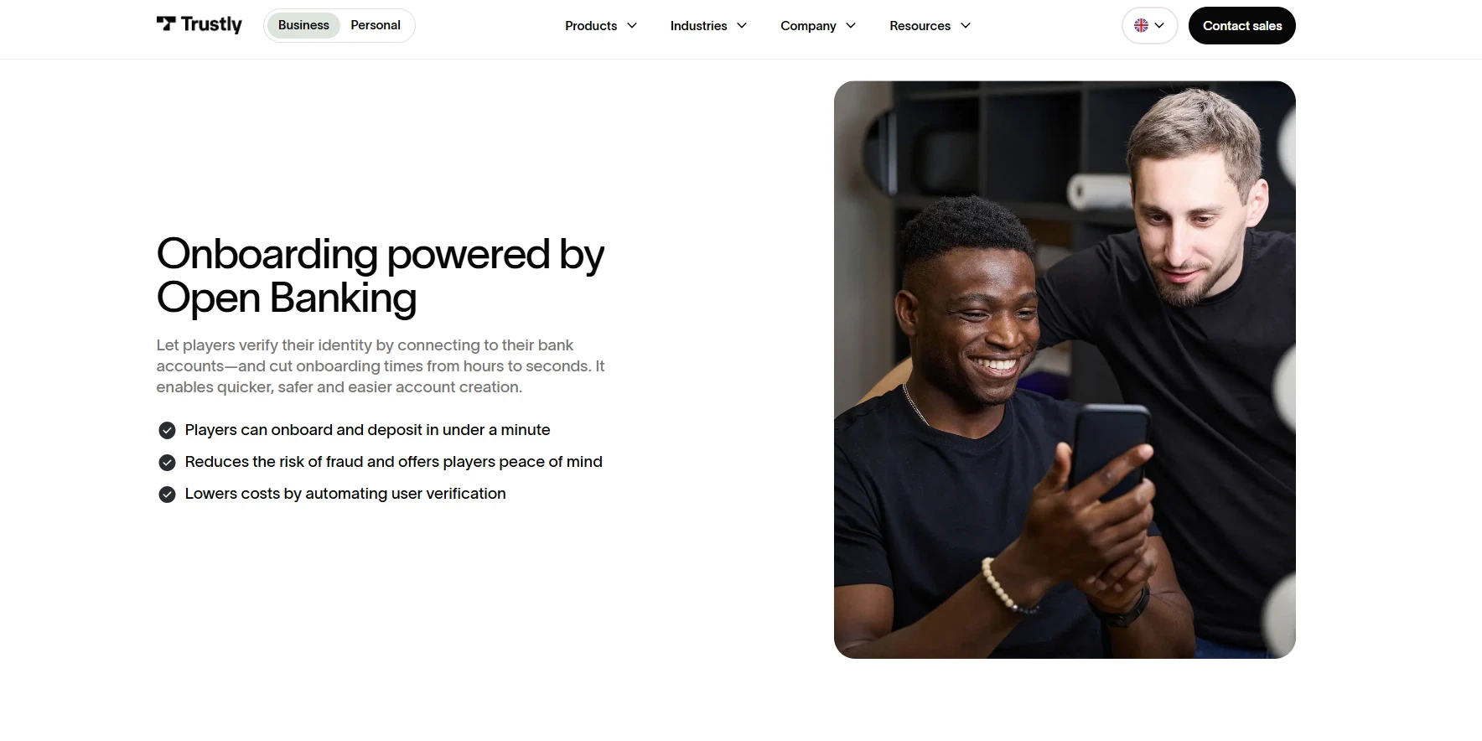Open the language selector dropdown
This screenshot has height=741, width=1482.
(x=1150, y=25)
